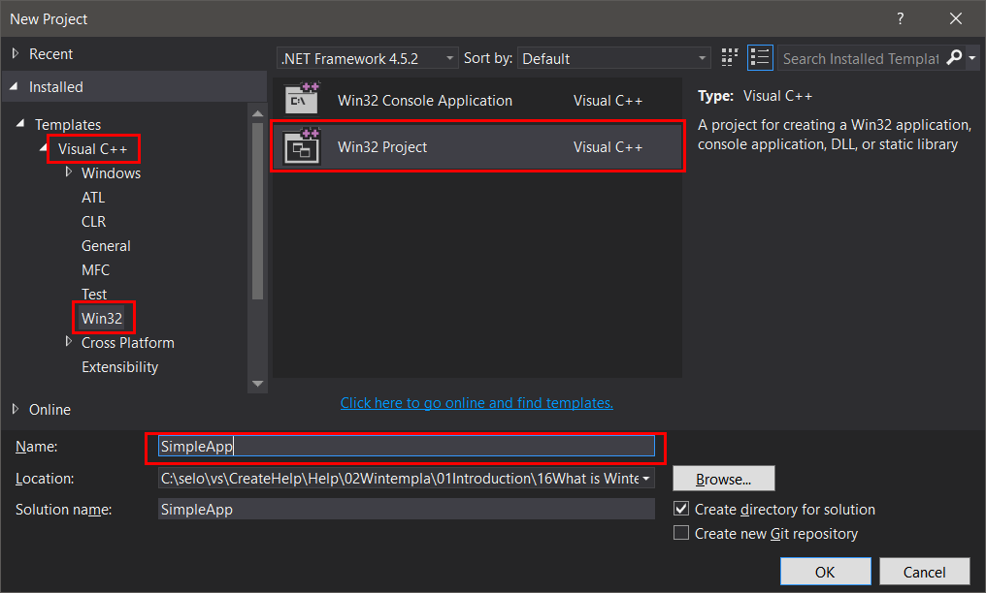Select Cross Platform template category

click(128, 343)
